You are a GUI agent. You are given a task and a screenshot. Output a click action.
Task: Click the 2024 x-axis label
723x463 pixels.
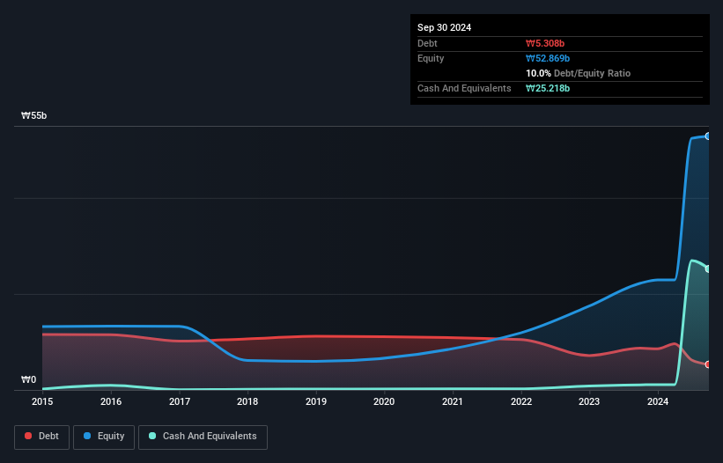click(658, 401)
